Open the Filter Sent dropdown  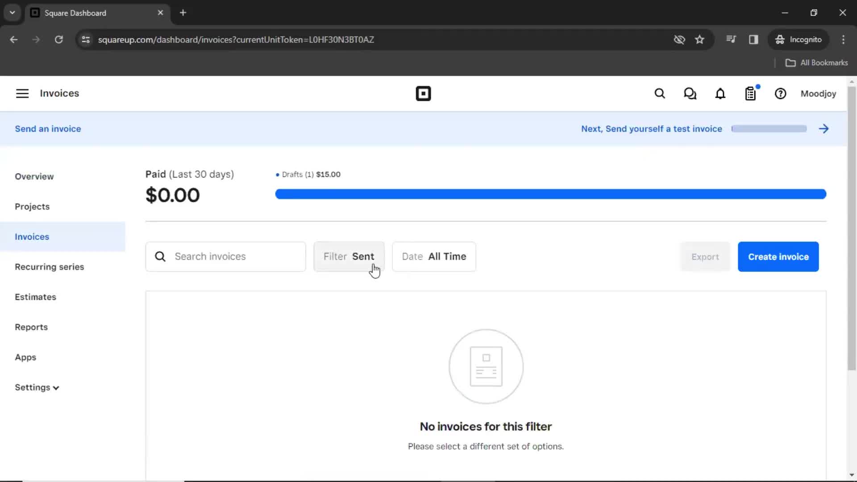(x=349, y=257)
